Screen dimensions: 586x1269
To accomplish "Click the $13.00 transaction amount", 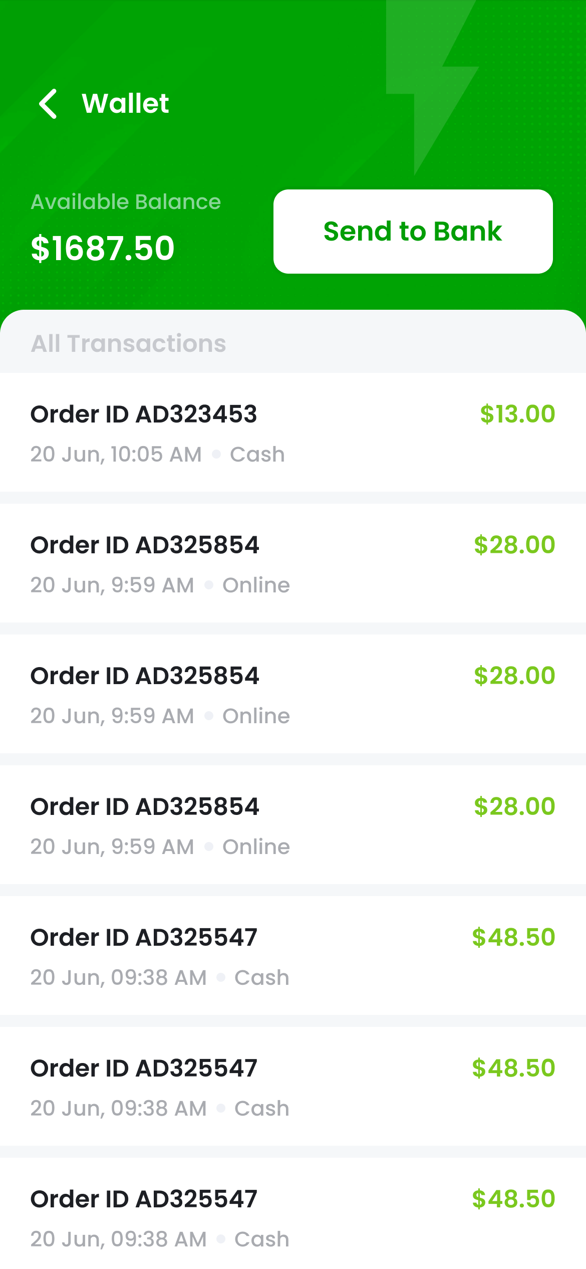I will click(x=517, y=414).
